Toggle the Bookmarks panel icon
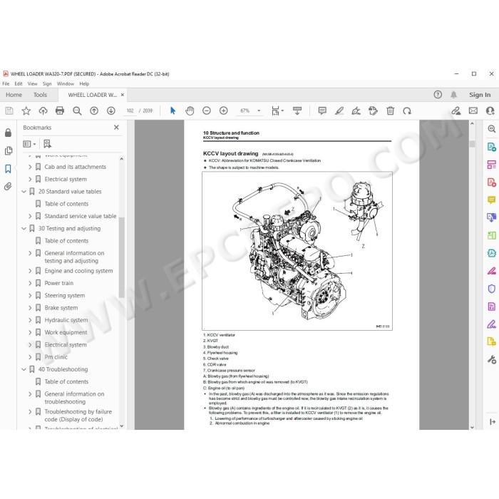499x499 pixels. [9, 169]
